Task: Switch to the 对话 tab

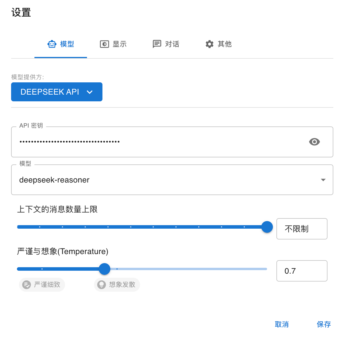Action: click(166, 44)
